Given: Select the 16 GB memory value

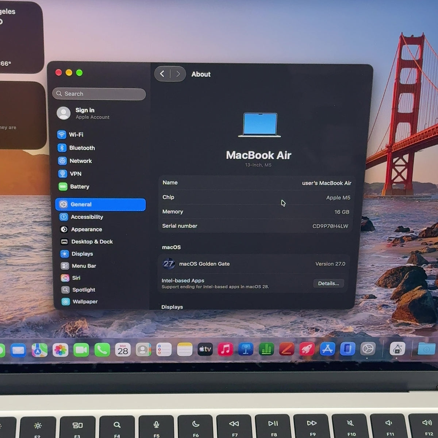Looking at the screenshot, I should click(x=342, y=212).
